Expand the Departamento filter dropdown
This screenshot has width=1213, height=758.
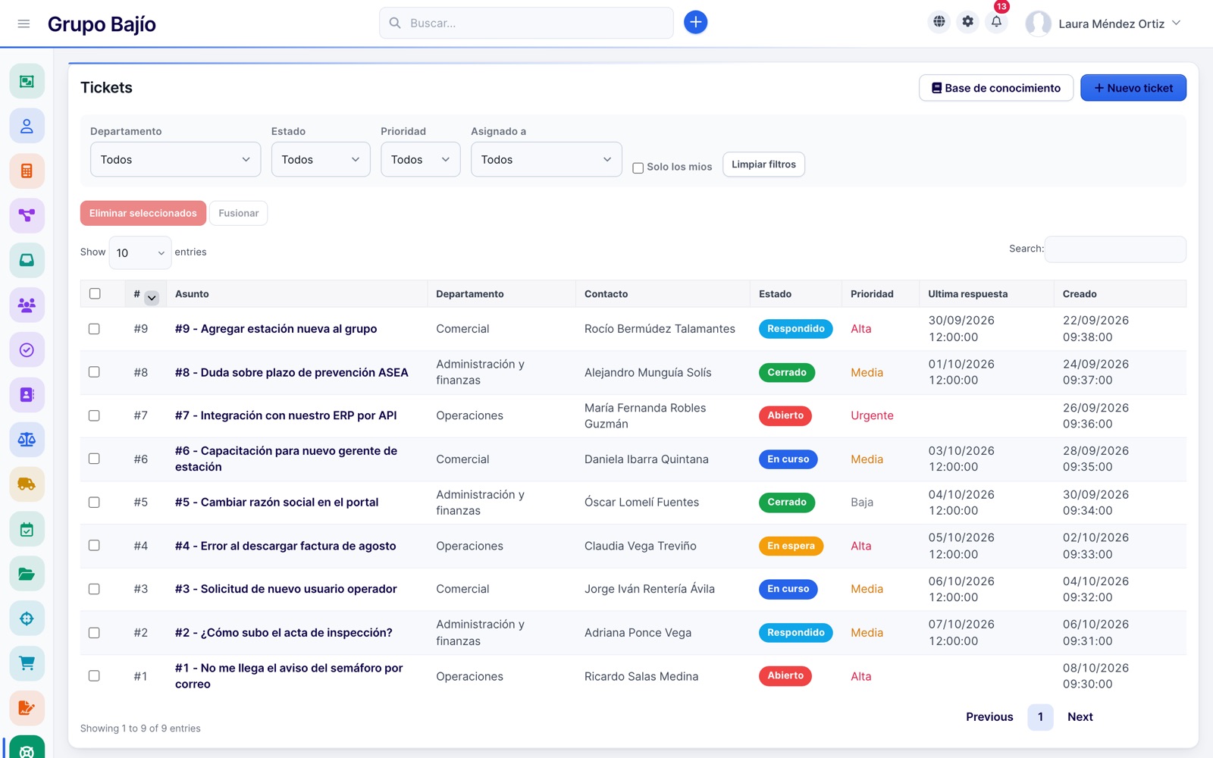point(175,159)
